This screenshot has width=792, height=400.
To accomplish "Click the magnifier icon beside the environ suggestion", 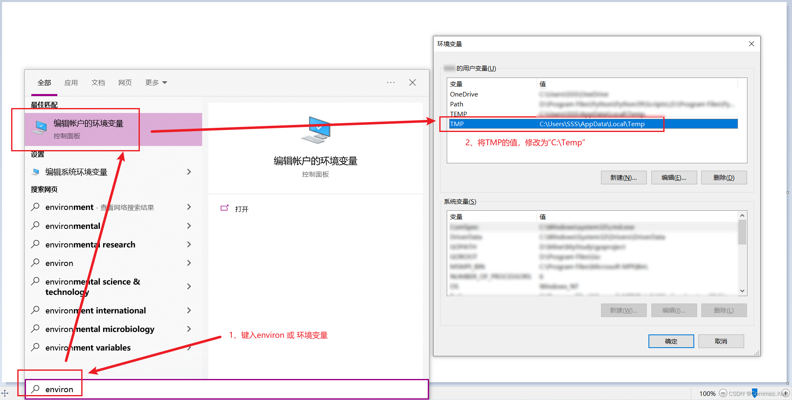I will (35, 263).
